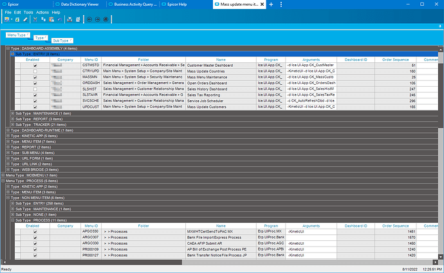Collapse the Sub Type ENTRY (8 items) group
This screenshot has width=444, height=273.
pyautogui.click(x=12, y=54)
